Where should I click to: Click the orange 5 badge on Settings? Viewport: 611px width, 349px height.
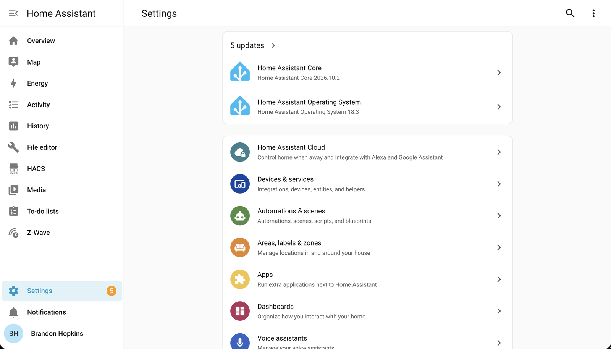112,291
